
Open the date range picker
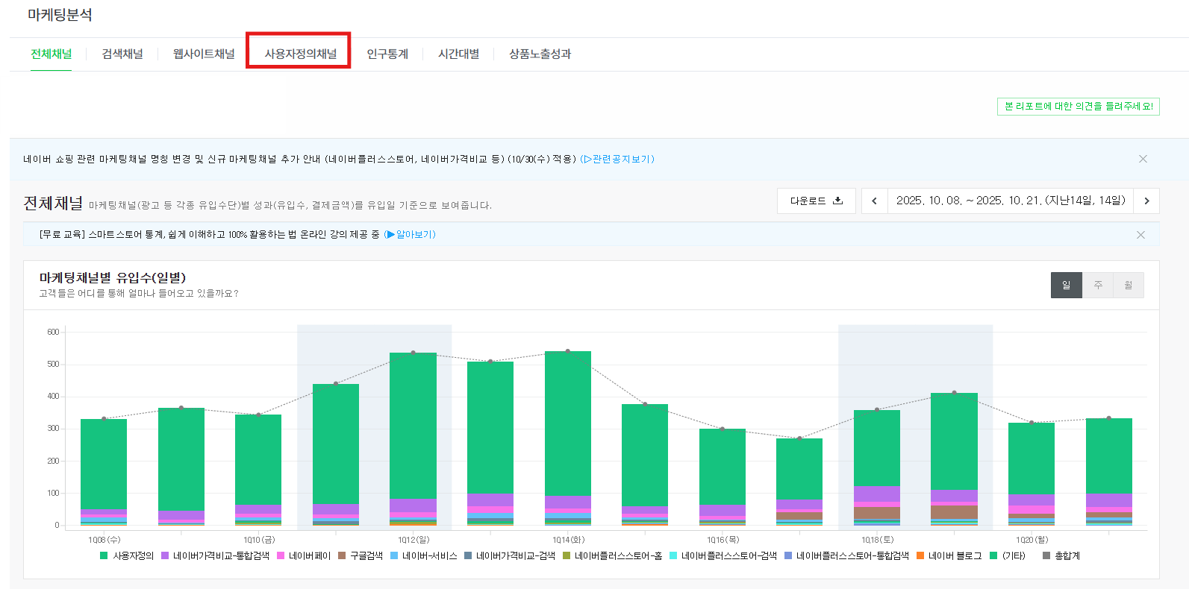click(1010, 201)
